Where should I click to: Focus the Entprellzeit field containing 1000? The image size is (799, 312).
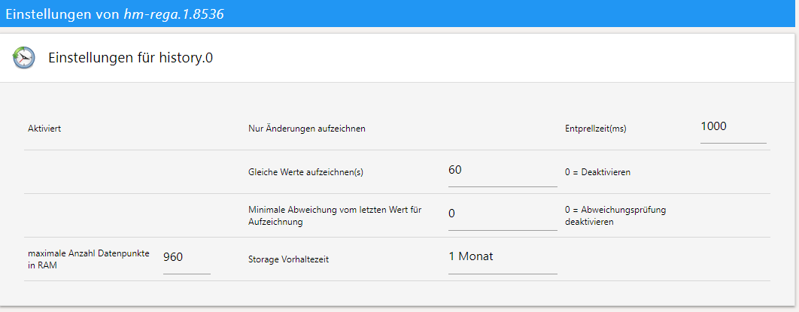coord(733,127)
